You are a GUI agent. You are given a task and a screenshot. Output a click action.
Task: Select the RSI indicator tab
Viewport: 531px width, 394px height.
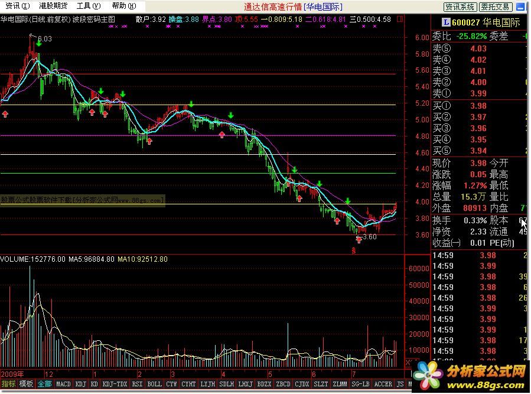click(x=137, y=384)
